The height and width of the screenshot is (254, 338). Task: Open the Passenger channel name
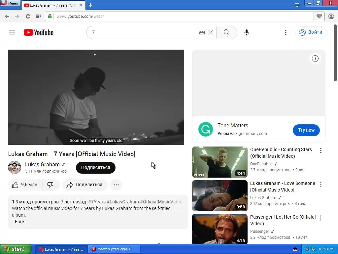[x=259, y=231]
